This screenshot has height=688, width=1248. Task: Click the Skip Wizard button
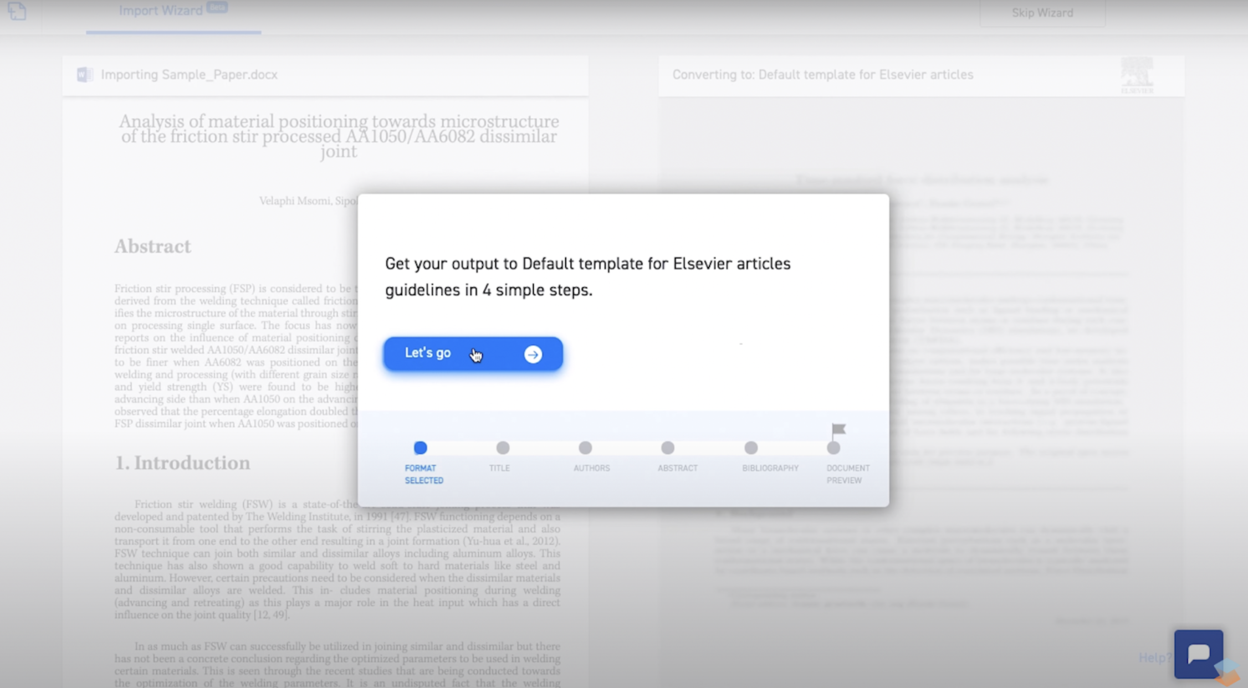click(x=1042, y=13)
